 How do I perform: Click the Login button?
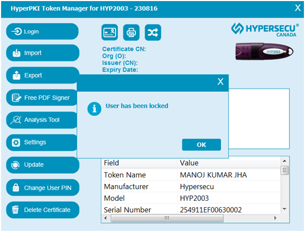pyautogui.click(x=43, y=31)
